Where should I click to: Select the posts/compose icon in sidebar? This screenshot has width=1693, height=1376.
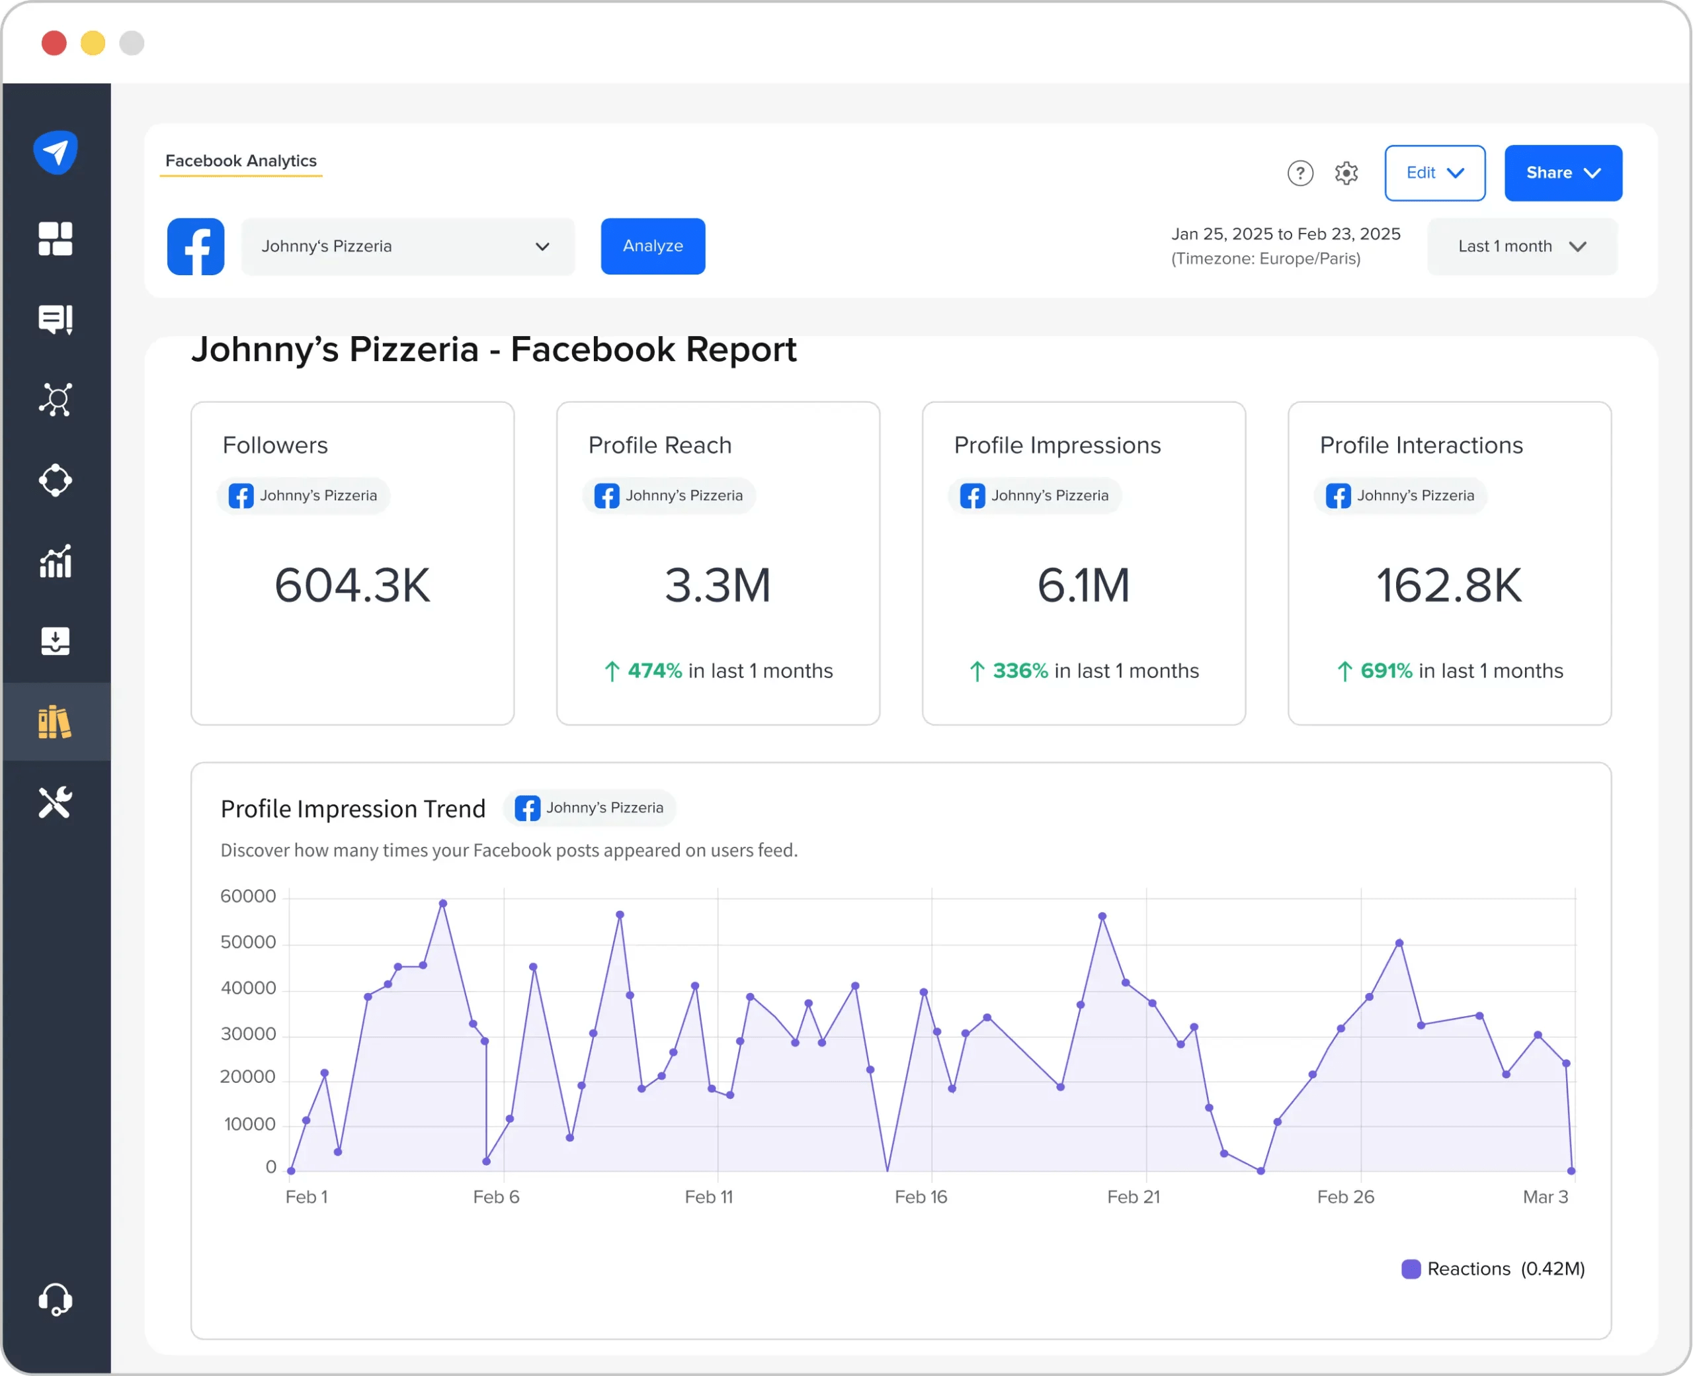(56, 320)
